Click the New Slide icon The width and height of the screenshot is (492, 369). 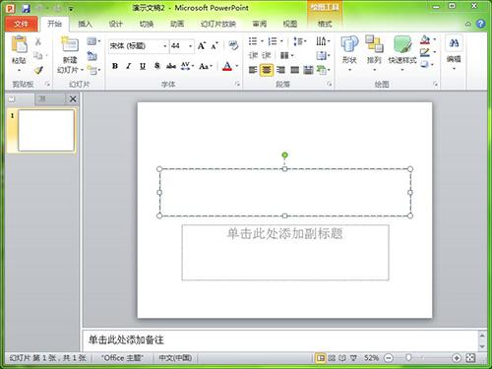coord(70,44)
